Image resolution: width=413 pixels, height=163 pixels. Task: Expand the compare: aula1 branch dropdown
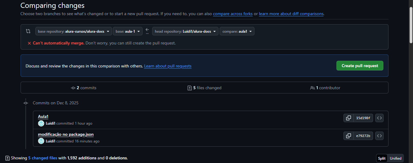click(x=237, y=31)
